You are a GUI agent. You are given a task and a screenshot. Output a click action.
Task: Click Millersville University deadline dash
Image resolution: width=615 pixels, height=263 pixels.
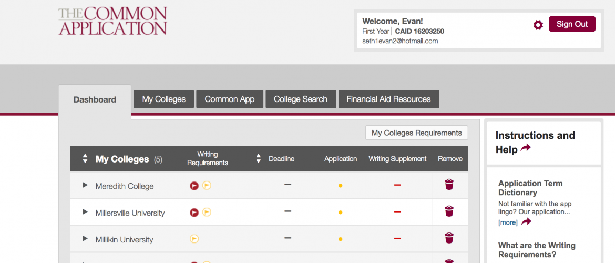coord(288,211)
